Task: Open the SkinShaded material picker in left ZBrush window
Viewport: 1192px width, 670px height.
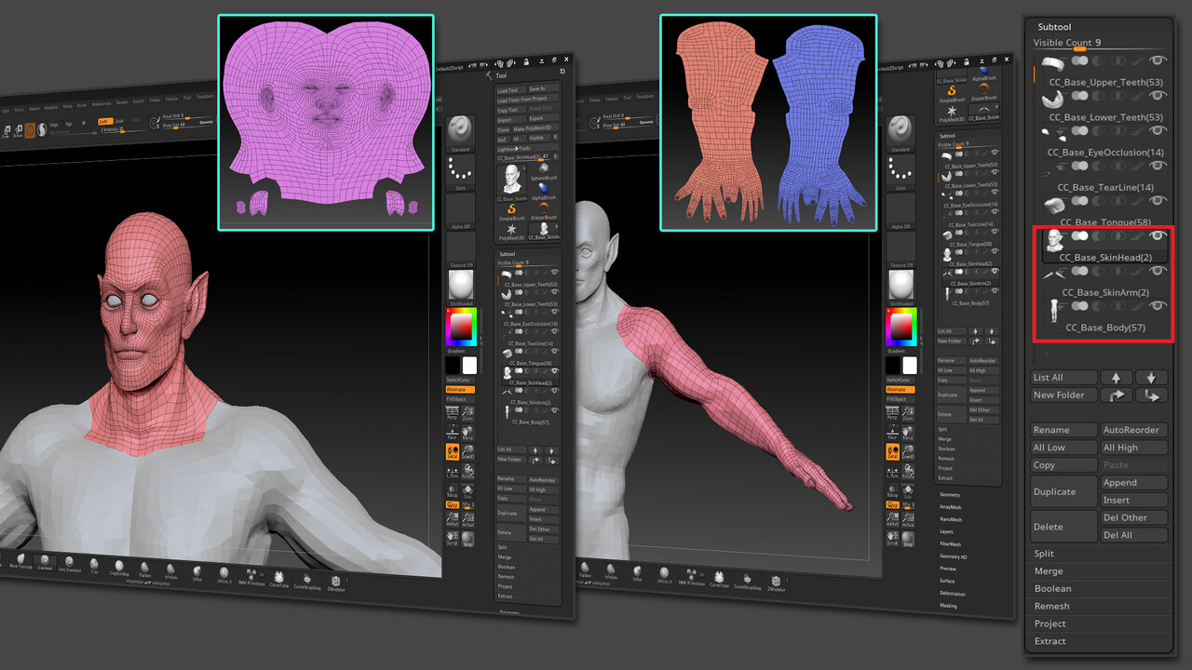Action: click(460, 286)
